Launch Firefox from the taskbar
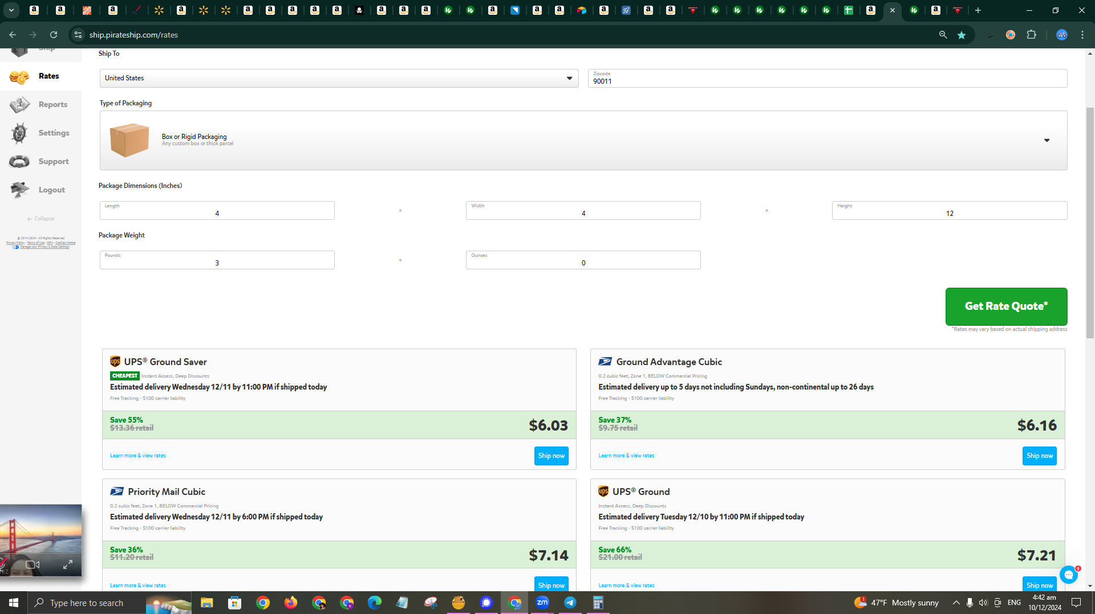 point(291,603)
